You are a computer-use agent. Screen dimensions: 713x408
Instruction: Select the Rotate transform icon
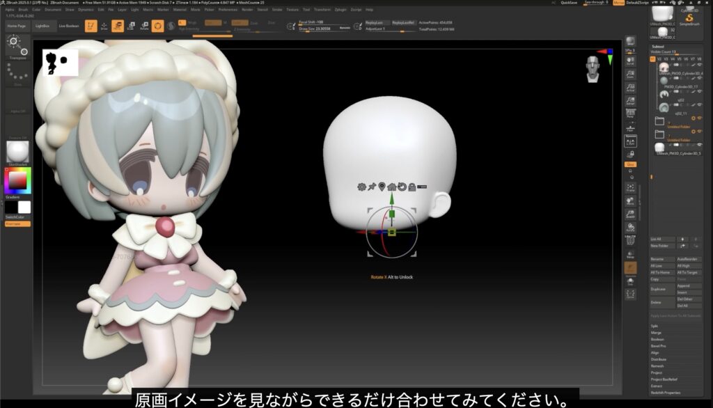[x=144, y=26]
